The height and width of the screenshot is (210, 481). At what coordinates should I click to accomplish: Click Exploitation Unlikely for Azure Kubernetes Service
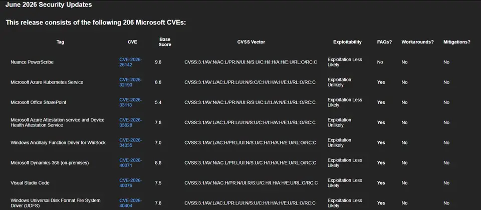339,82
